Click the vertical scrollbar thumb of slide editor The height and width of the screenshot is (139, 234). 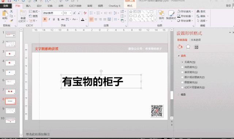click(172, 95)
